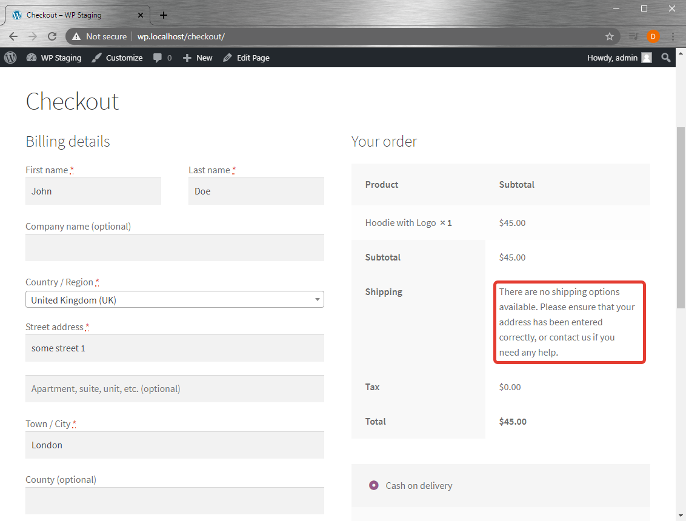This screenshot has height=521, width=686.
Task: Focus the Apartment, suite, unit field
Action: [175, 389]
